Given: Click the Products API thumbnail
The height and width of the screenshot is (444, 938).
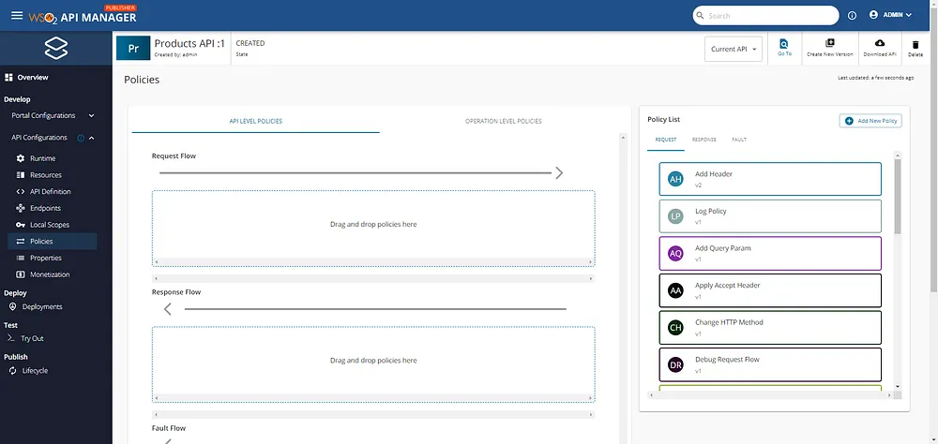Looking at the screenshot, I should (x=133, y=49).
